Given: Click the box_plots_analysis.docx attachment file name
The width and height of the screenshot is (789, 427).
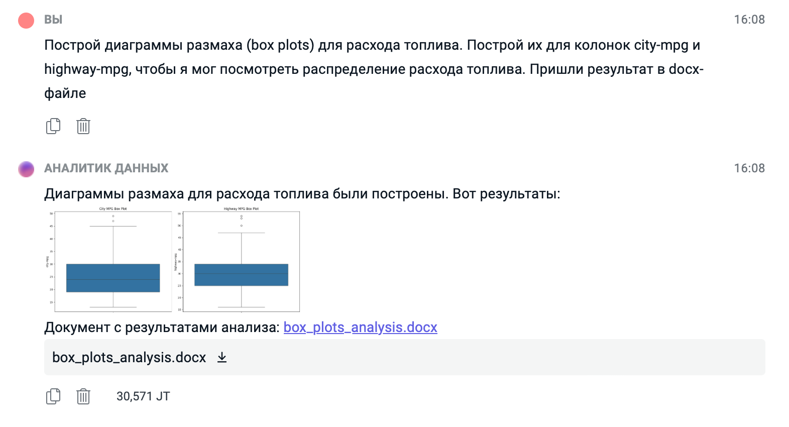Looking at the screenshot, I should click(129, 358).
